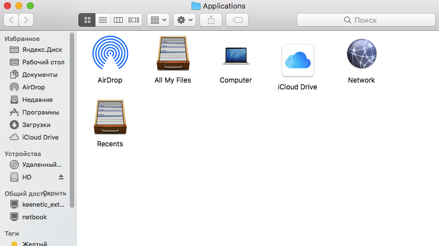This screenshot has width=439, height=246.
Task: Minimize the Applications window
Action: pos(19,6)
